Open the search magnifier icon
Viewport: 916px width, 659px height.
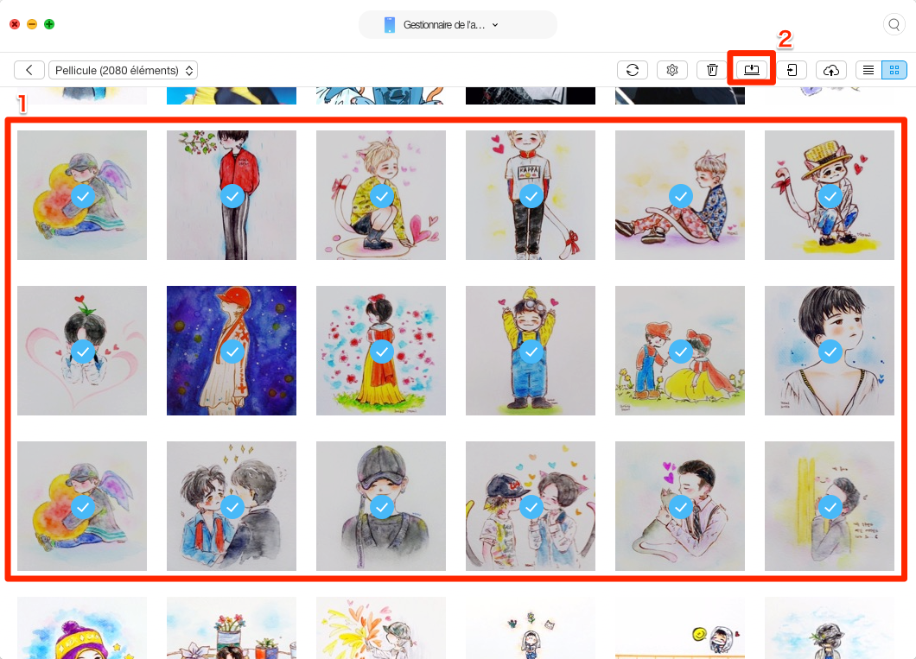tap(894, 24)
